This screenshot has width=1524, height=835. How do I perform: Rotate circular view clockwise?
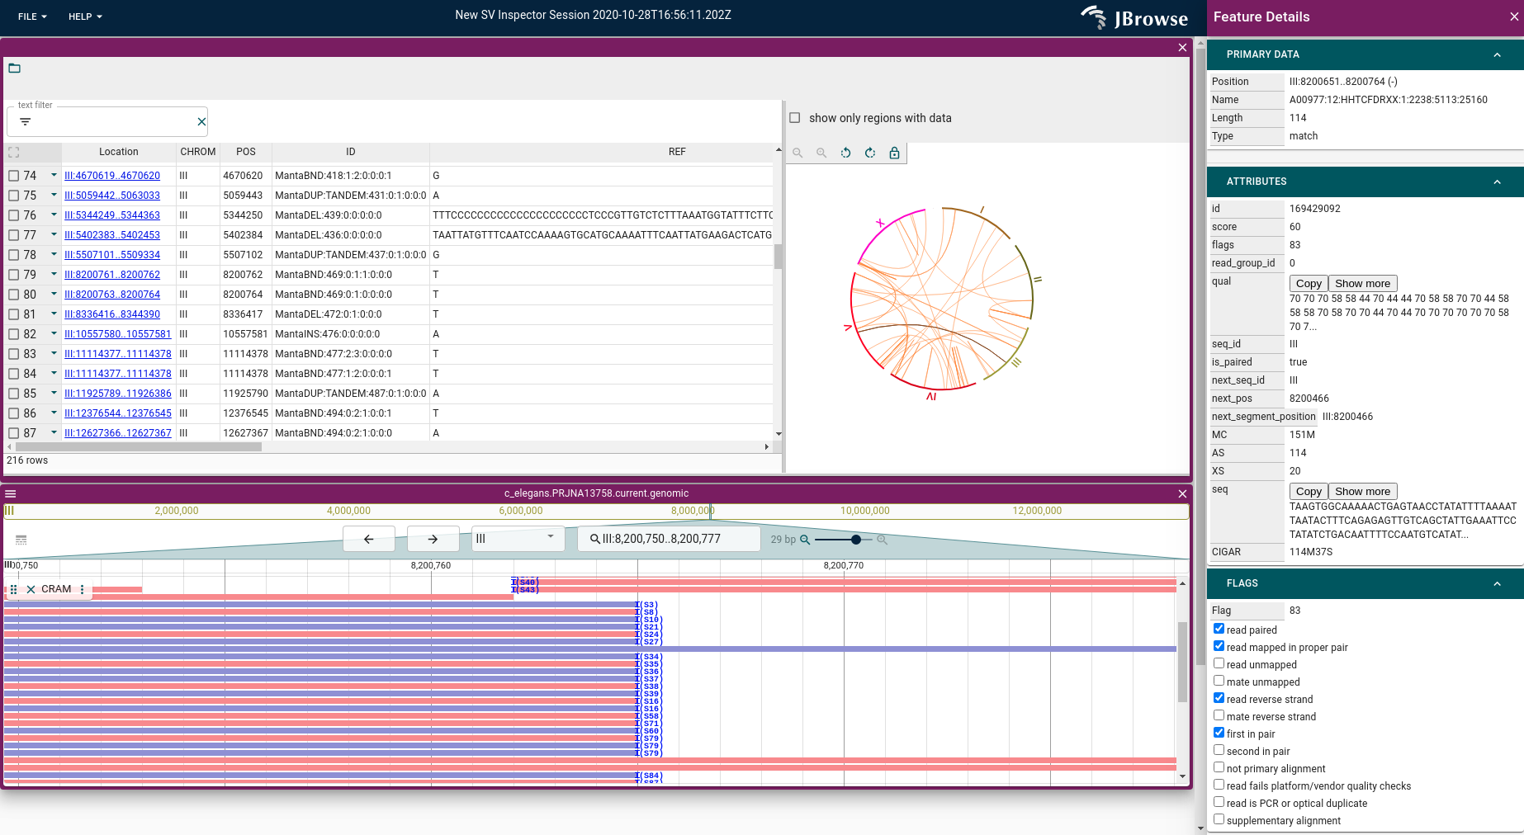click(x=870, y=153)
